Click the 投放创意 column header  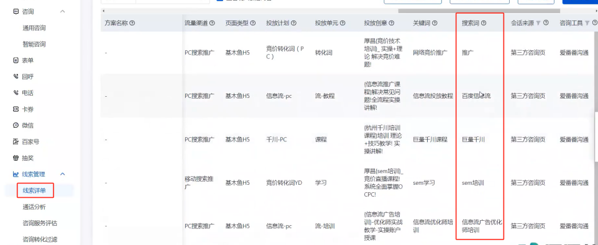tap(376, 23)
